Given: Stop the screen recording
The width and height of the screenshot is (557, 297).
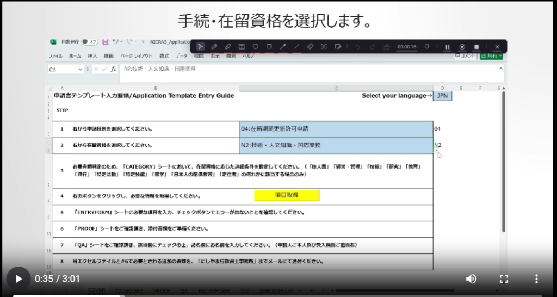Looking at the screenshot, I should pos(476,47).
